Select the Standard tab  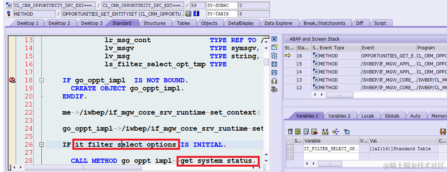(x=122, y=23)
